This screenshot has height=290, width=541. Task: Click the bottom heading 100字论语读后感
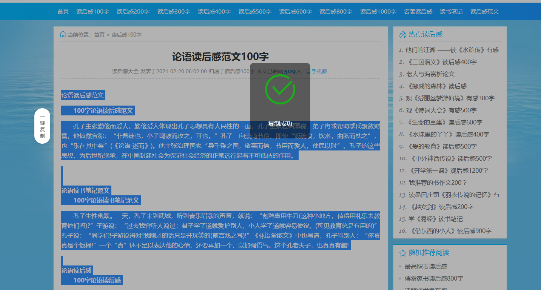click(97, 280)
